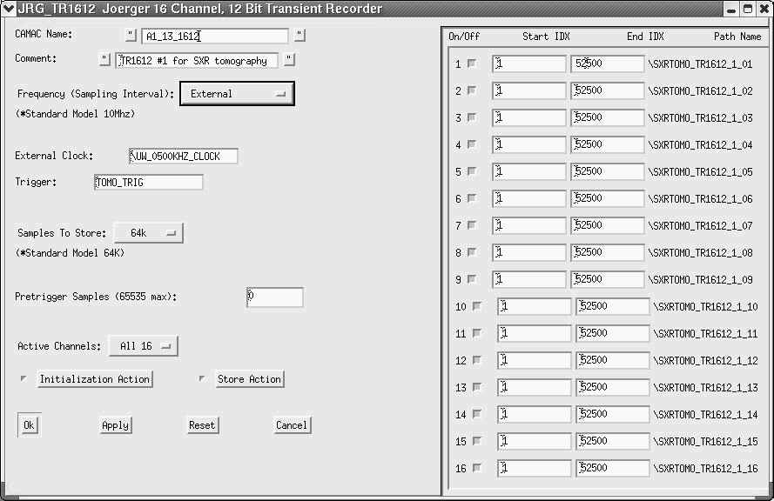Click the Apply button
774x501 pixels.
pyautogui.click(x=115, y=425)
